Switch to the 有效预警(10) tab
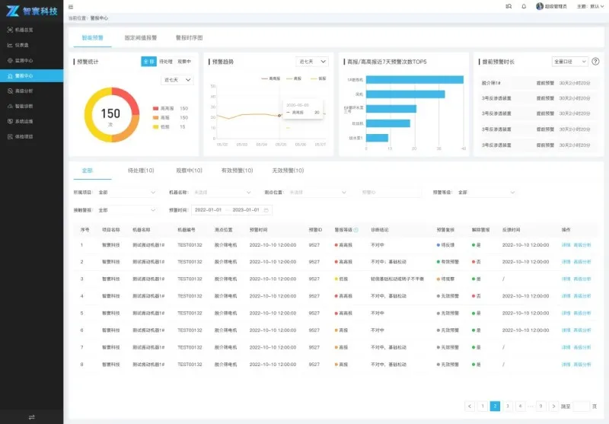The image size is (609, 424). click(235, 171)
